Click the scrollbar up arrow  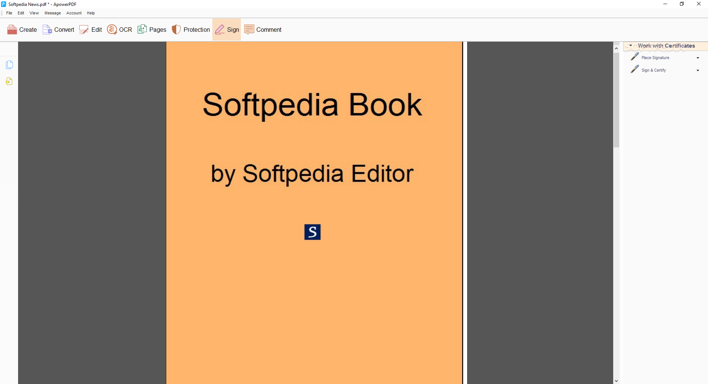pos(616,48)
